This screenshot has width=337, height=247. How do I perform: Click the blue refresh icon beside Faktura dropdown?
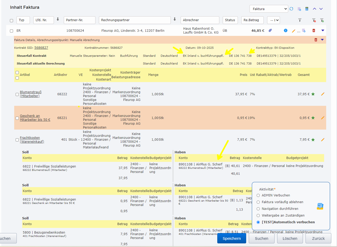tap(291, 9)
